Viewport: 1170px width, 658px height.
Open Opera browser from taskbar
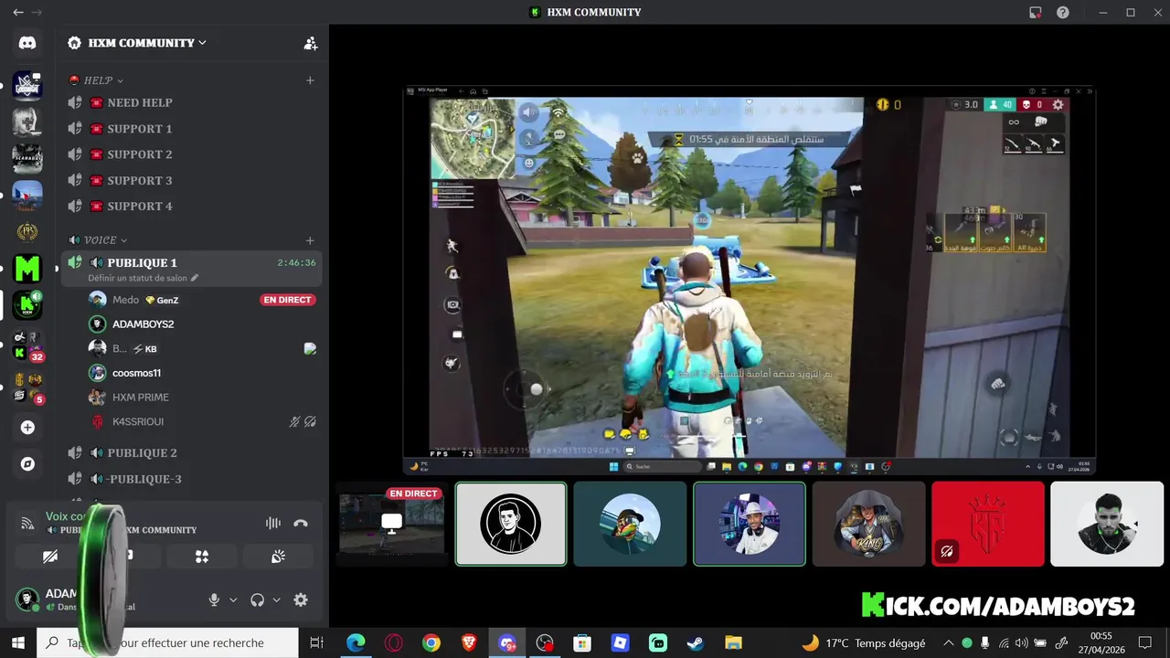tap(394, 642)
